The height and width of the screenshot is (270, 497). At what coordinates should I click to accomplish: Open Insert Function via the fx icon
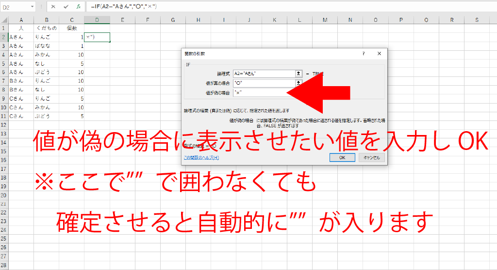point(78,7)
